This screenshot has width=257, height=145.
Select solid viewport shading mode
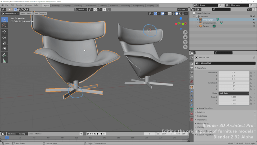coord(177,14)
